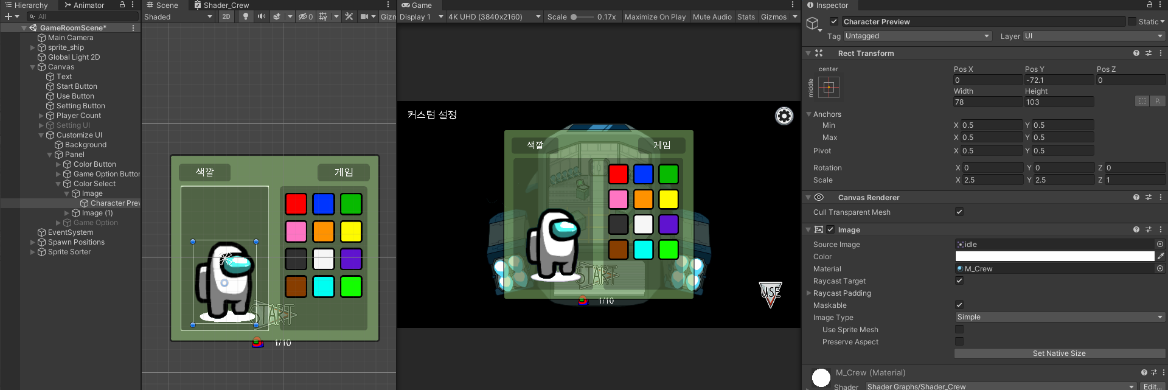Viewport: 1168px width, 390px height.
Task: Click eyedropper next to Color field
Action: 1161,256
